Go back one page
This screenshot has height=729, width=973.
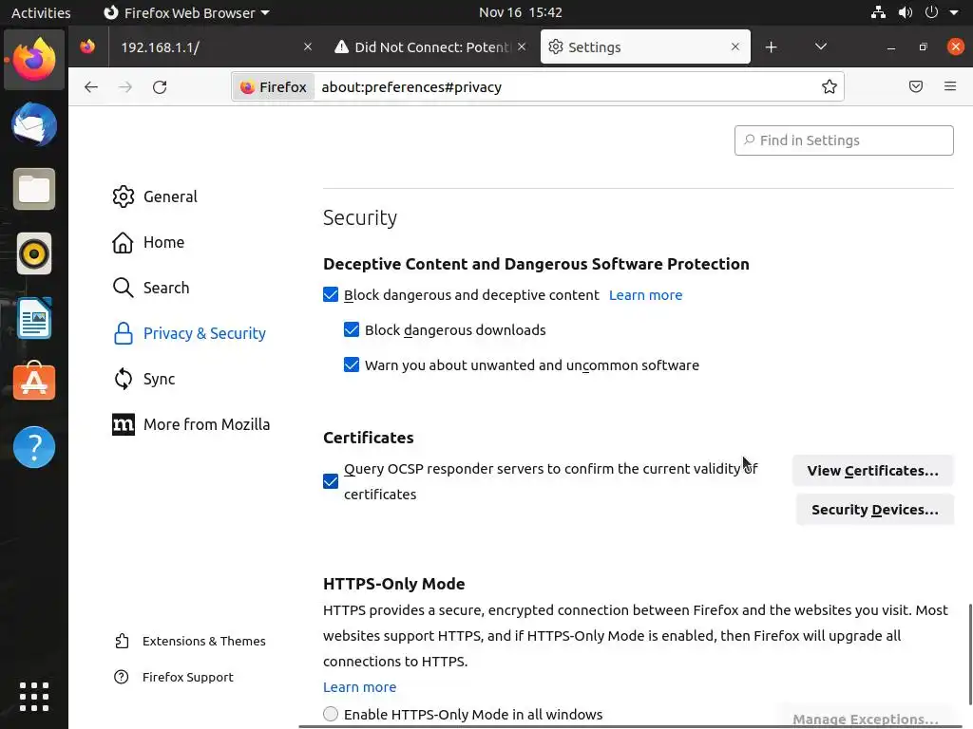91,86
